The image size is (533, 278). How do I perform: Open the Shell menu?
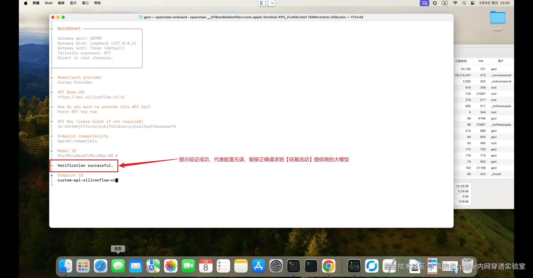[x=49, y=3]
